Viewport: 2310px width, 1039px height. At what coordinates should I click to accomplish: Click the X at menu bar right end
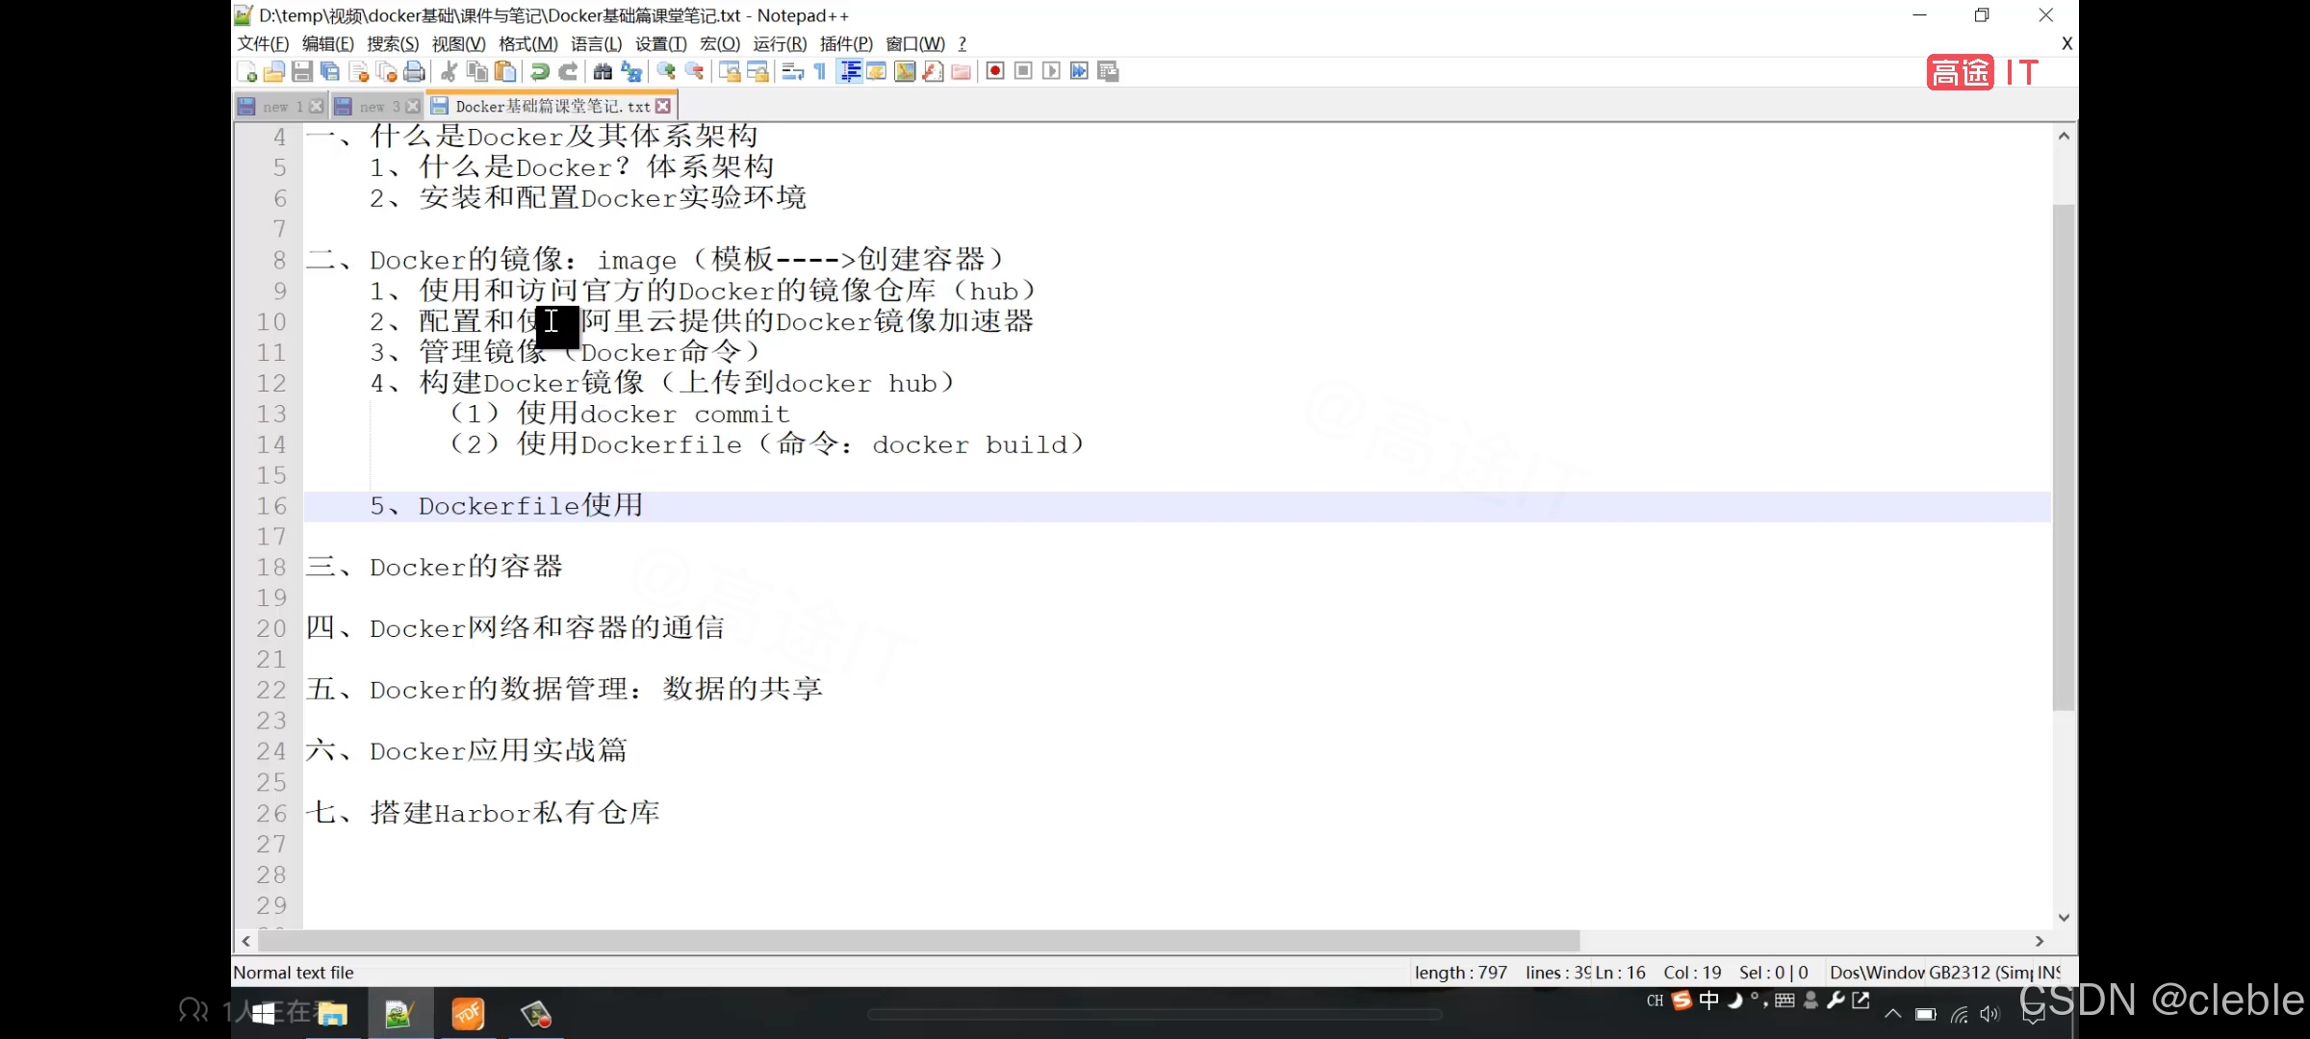tap(2066, 43)
